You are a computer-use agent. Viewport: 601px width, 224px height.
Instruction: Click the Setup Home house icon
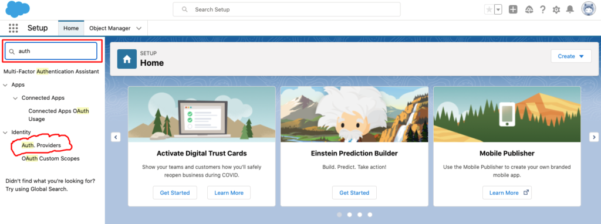[x=127, y=59]
